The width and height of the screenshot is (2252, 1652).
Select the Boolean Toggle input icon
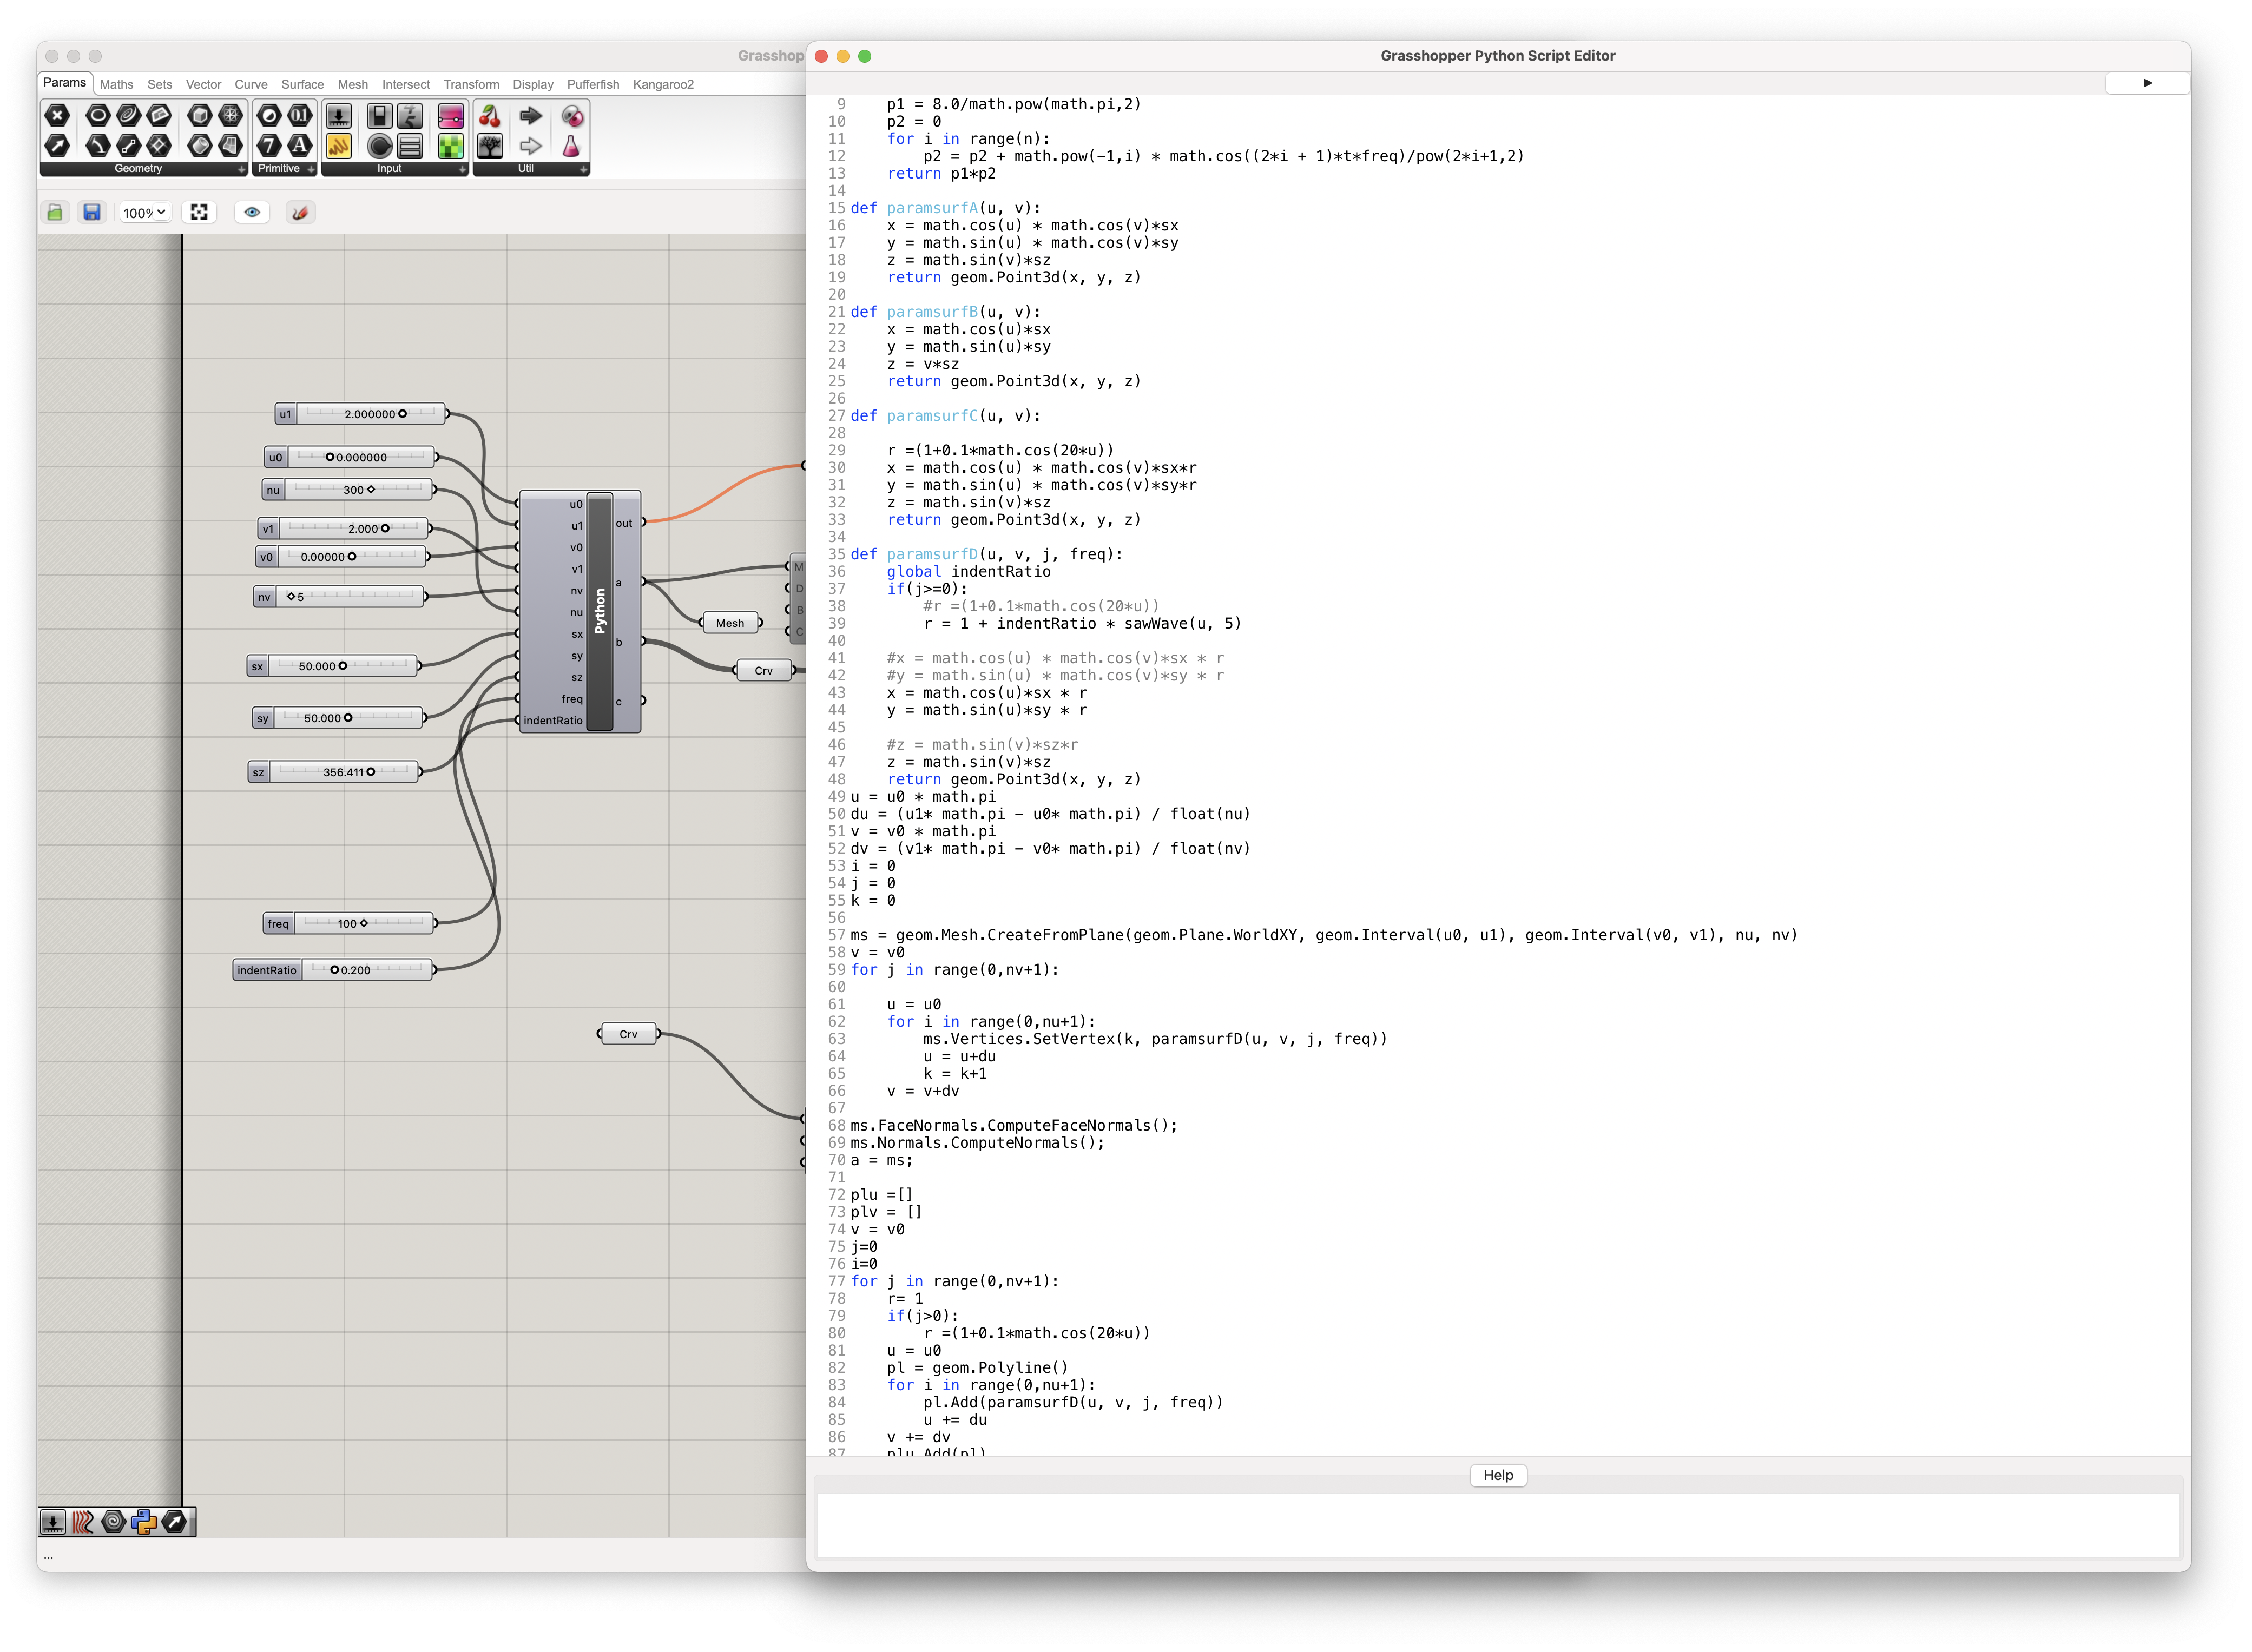(379, 116)
